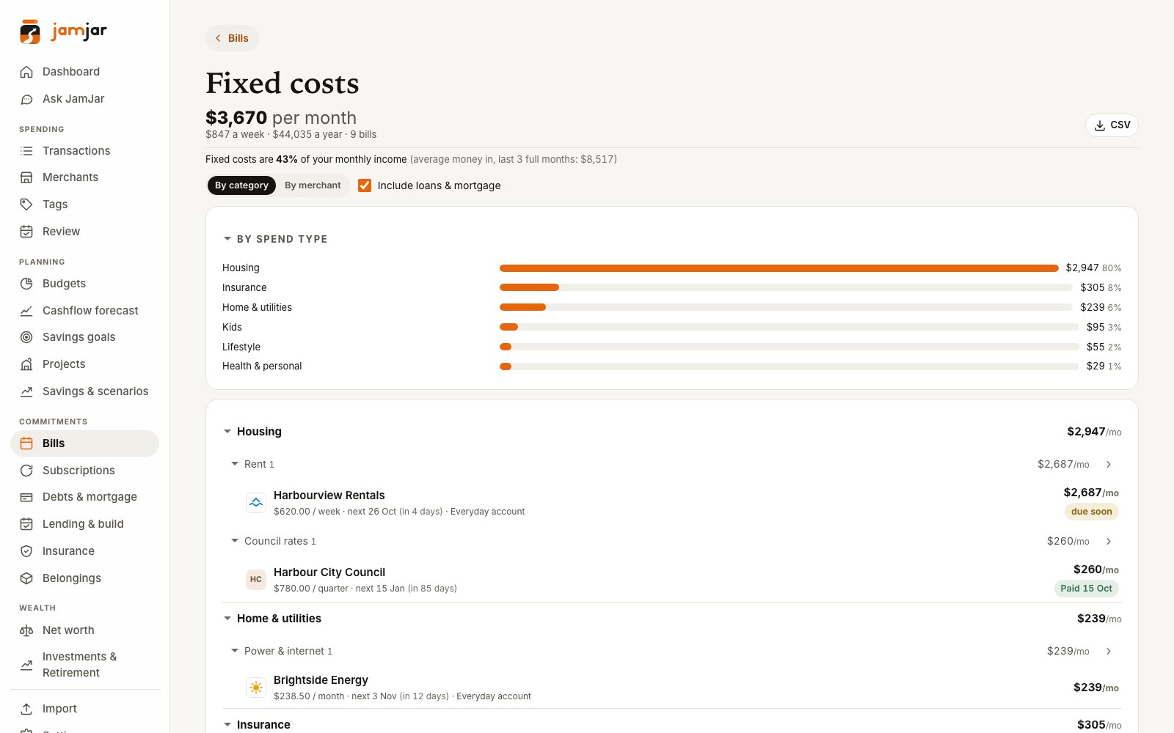Open Budgets pie chart icon

pos(26,284)
